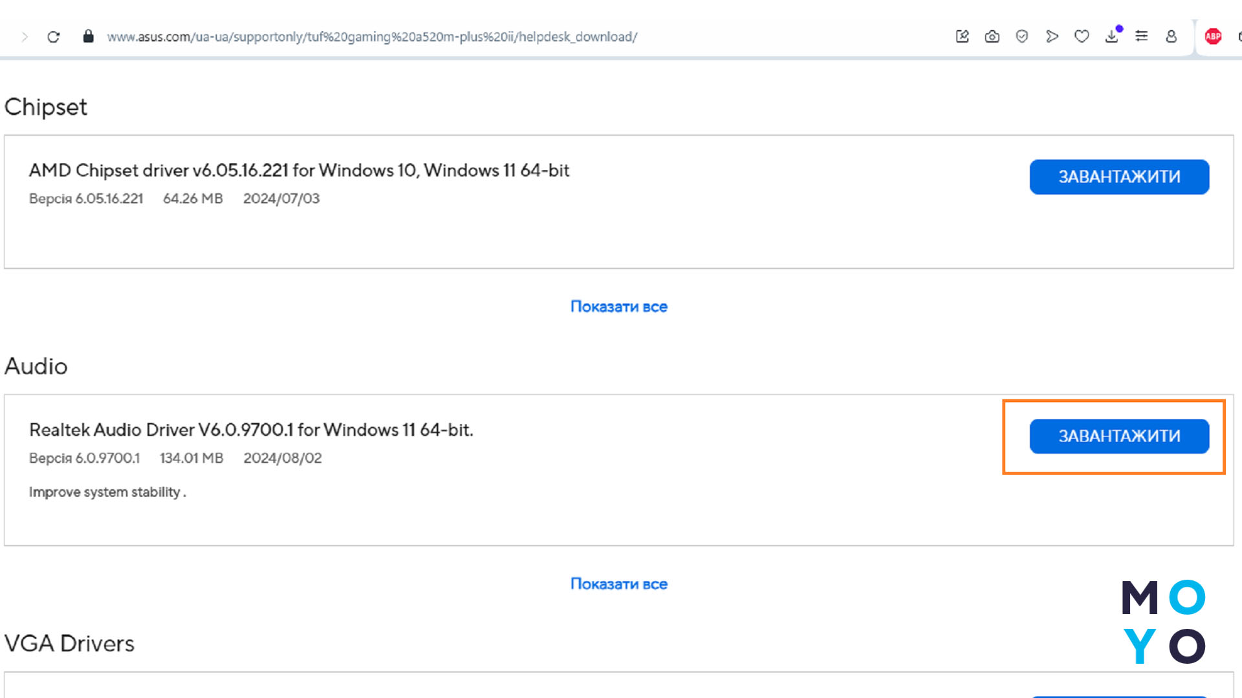1242x698 pixels.
Task: Click the send/play arrow toolbar icon
Action: 1052,36
